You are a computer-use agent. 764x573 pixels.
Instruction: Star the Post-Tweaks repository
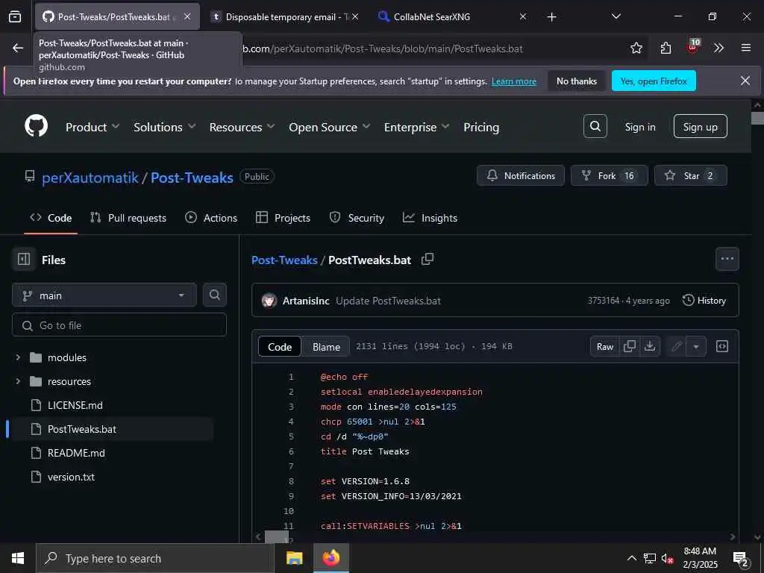click(x=690, y=175)
